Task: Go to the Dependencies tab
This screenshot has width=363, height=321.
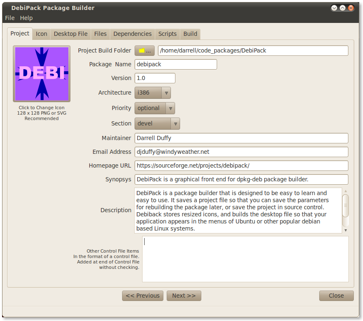Action: (132, 34)
